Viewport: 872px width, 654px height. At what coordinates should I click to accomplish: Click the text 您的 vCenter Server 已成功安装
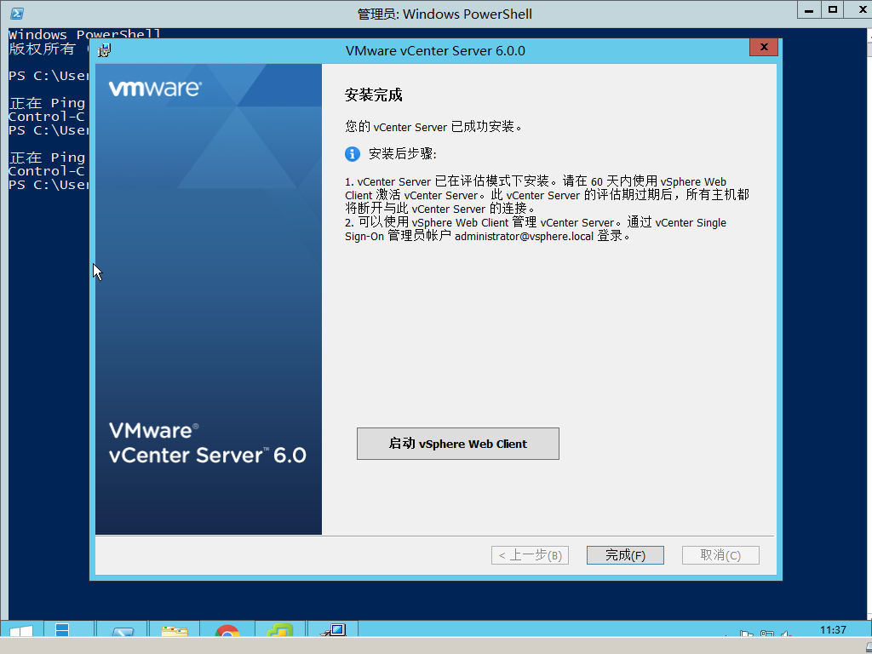(x=433, y=127)
